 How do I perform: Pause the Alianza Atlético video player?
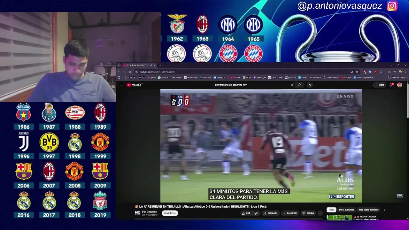point(261,146)
